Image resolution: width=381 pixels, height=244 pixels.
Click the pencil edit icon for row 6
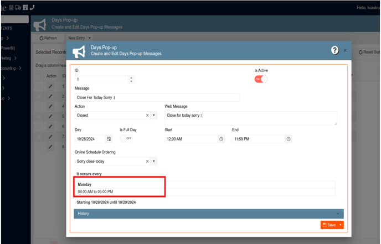[50, 127]
